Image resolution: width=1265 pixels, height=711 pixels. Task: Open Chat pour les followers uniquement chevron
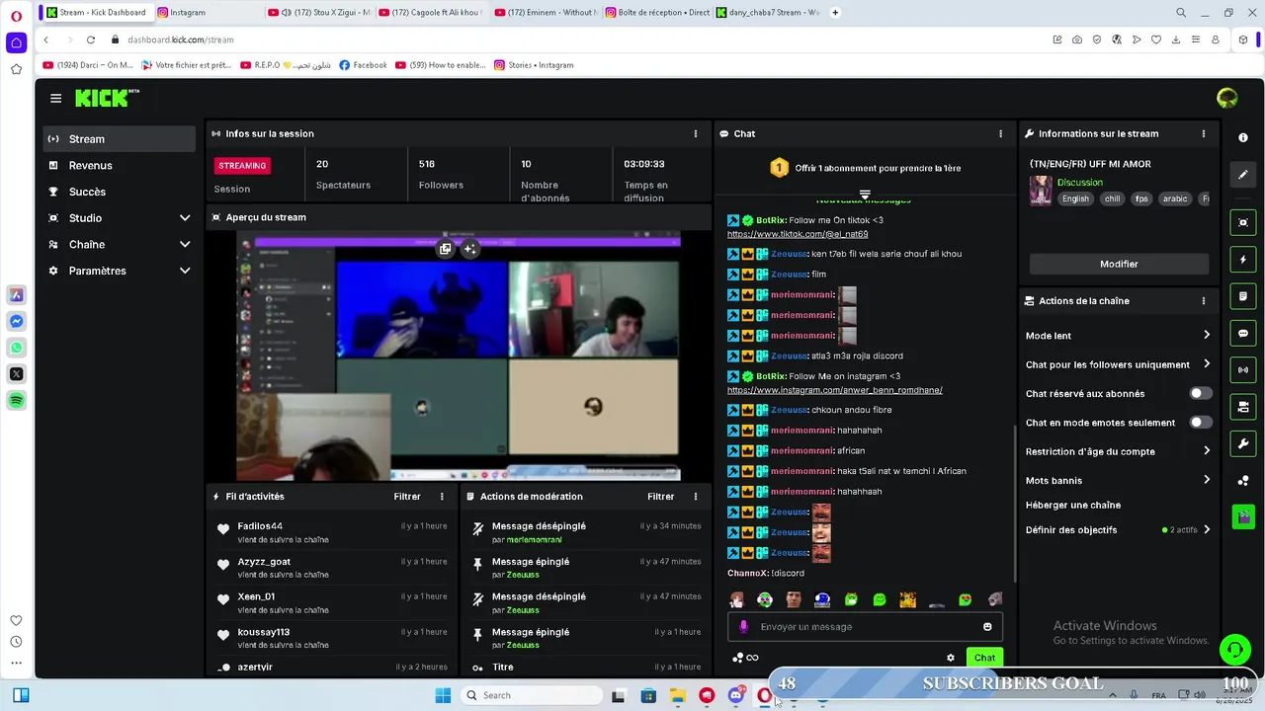tap(1207, 364)
